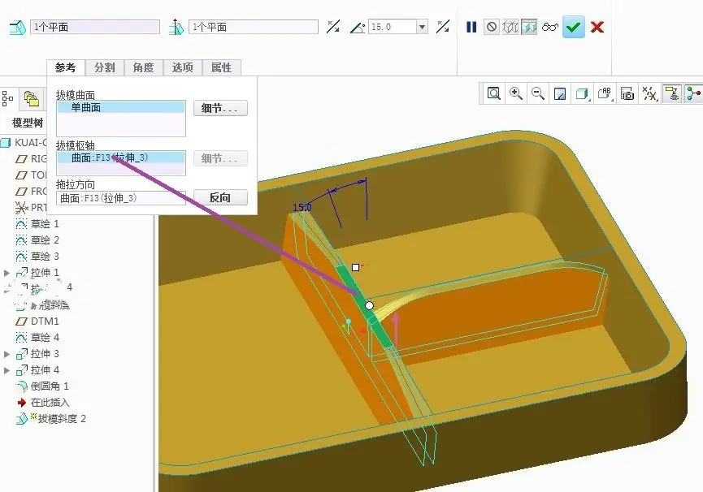Image resolution: width=703 pixels, height=492 pixels.
Task: Click the refit zoom icon in the view toolbar
Action: click(x=493, y=93)
